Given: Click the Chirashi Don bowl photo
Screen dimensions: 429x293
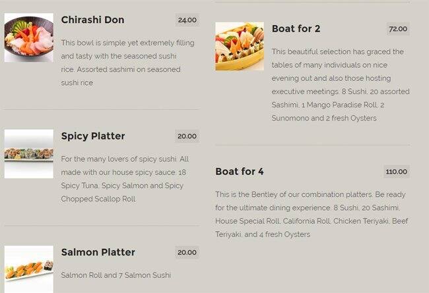Looking at the screenshot, I should coord(29,38).
